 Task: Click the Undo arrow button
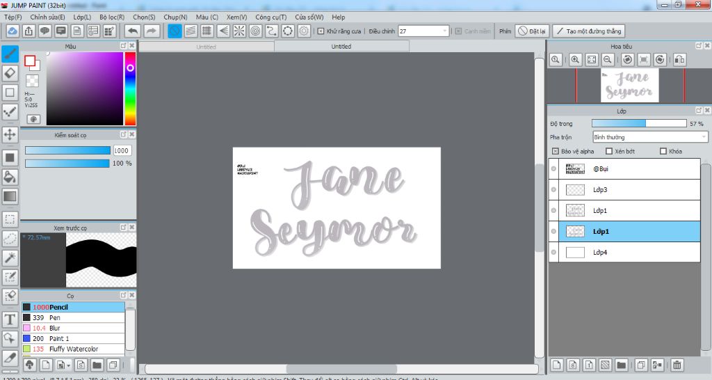coord(133,31)
